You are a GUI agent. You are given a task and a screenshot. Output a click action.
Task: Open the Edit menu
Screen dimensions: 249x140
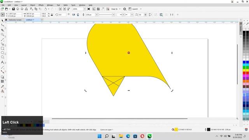tap(9, 5)
